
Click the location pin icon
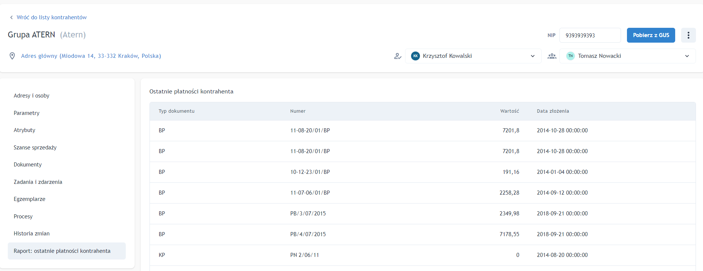click(12, 56)
